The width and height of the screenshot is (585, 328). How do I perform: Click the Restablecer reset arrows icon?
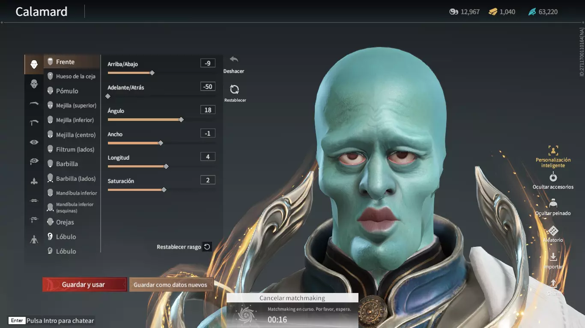234,89
